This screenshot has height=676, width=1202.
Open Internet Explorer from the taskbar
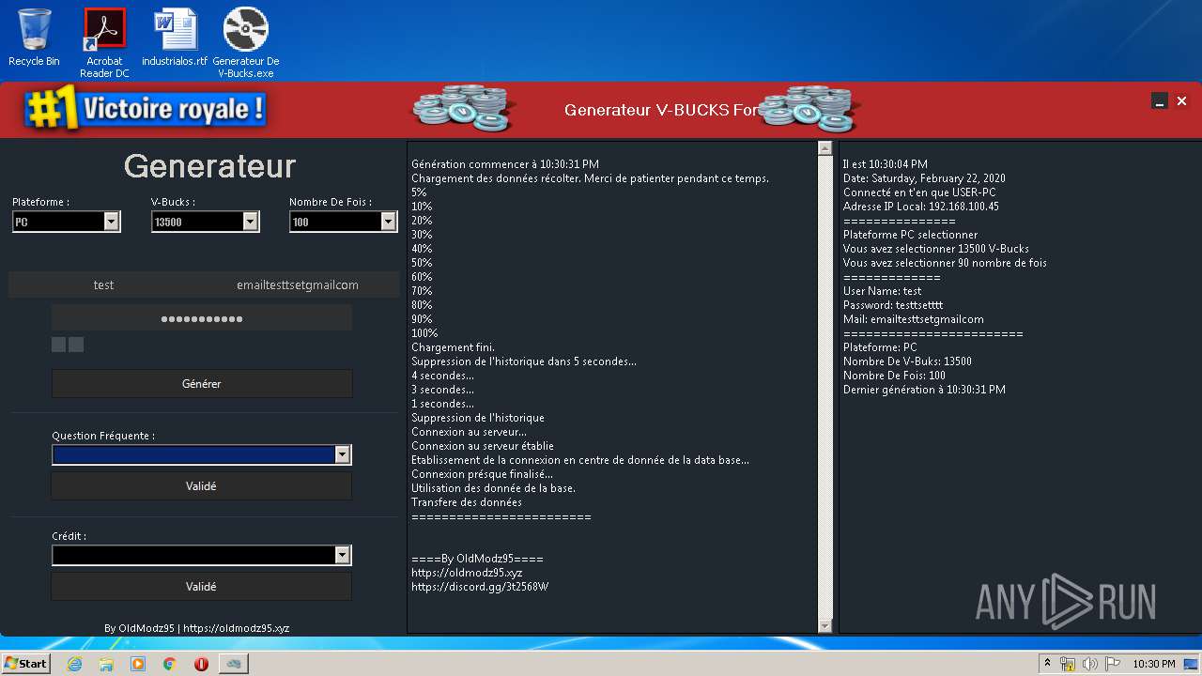[x=74, y=664]
